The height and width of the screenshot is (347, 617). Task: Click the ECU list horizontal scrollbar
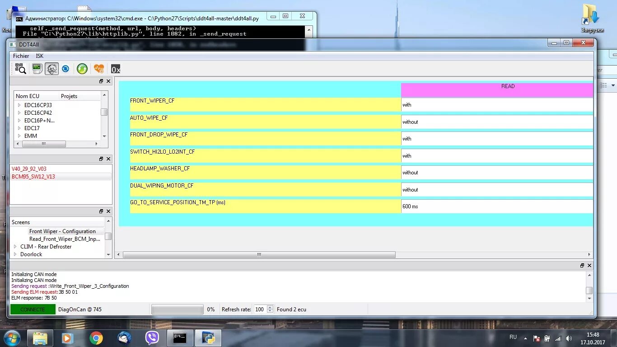(x=44, y=144)
